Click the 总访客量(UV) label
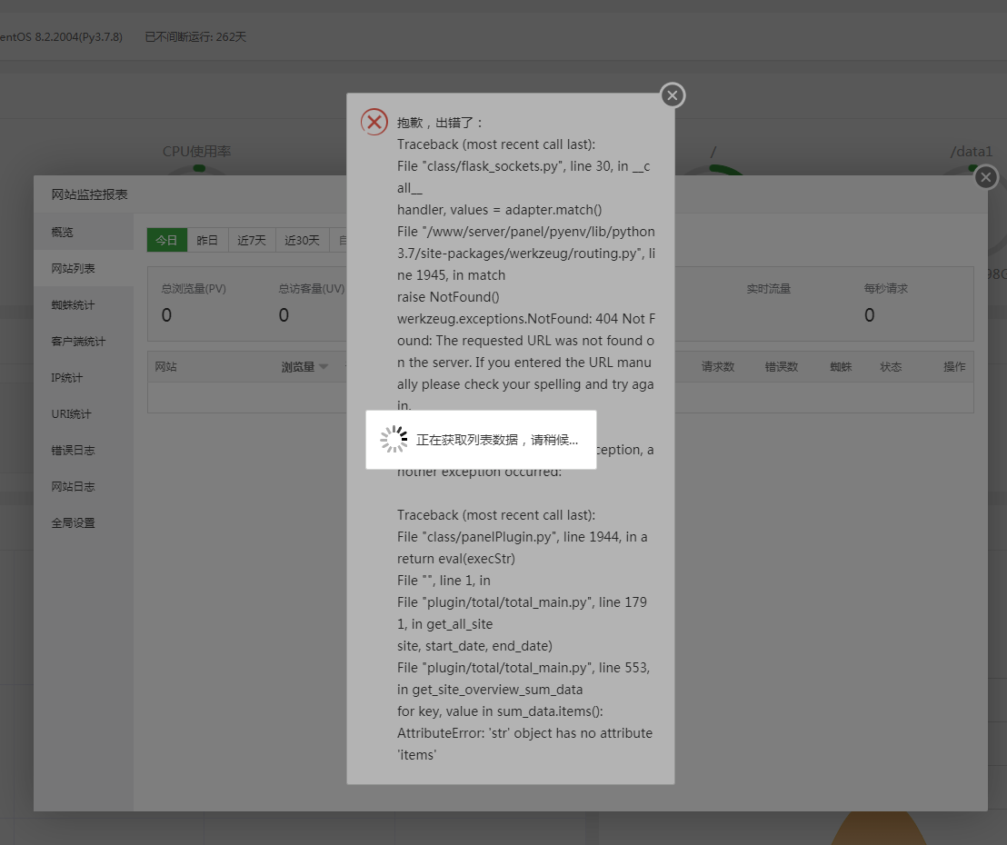This screenshot has height=845, width=1007. pos(312,288)
